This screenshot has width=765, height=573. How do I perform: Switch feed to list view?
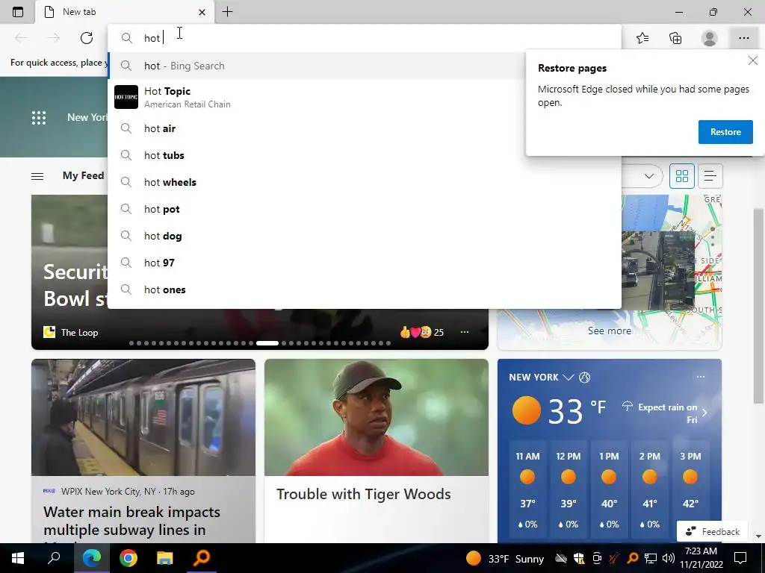[x=710, y=176]
